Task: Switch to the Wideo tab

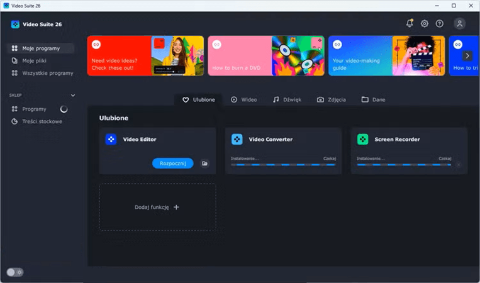Action: (x=243, y=100)
